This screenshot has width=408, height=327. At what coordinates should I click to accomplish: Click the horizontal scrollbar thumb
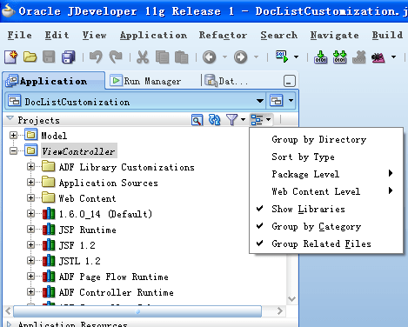click(x=137, y=311)
